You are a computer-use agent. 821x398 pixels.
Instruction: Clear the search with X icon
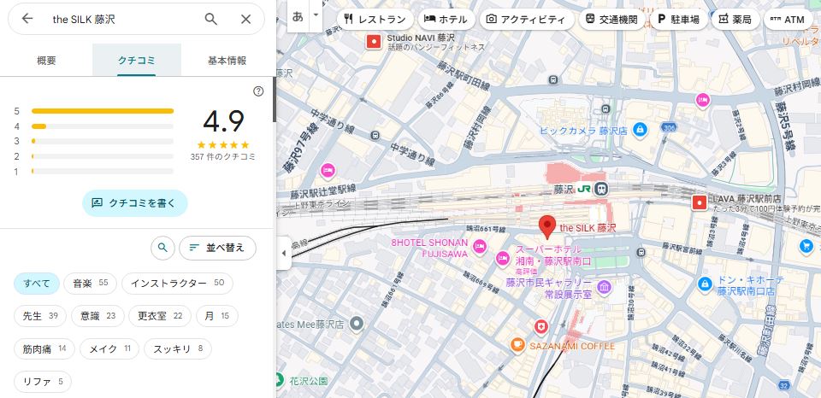(x=245, y=19)
